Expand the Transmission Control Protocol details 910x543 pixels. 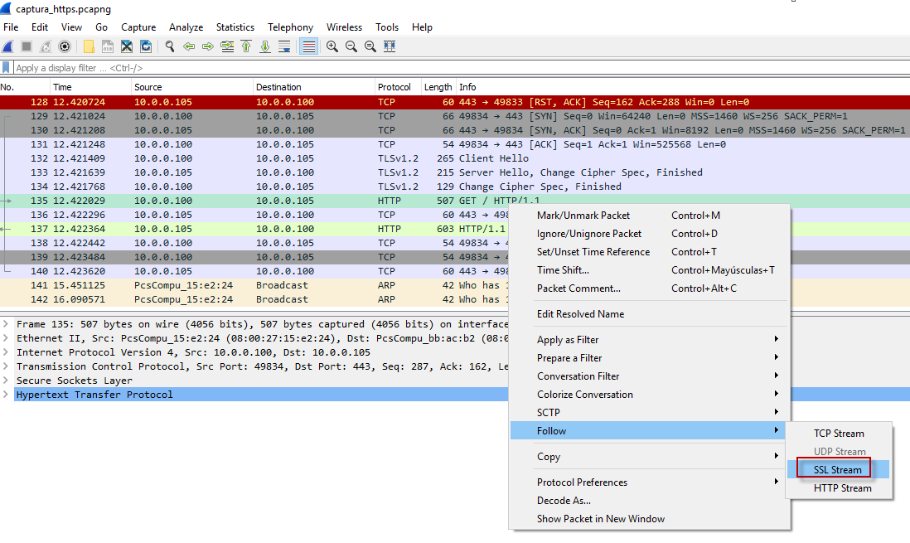tap(7, 366)
